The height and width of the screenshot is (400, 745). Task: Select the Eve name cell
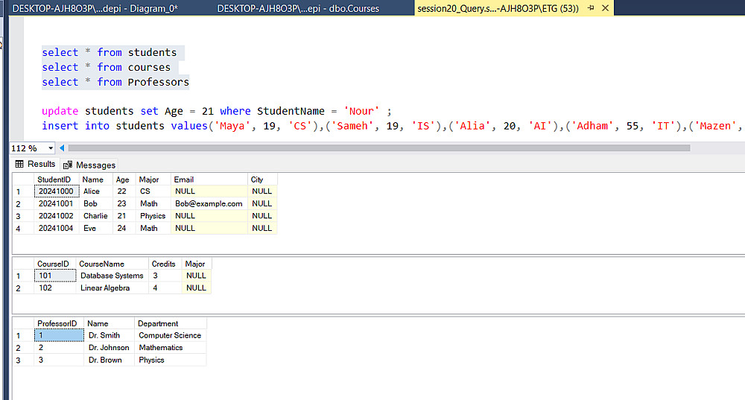(x=95, y=229)
